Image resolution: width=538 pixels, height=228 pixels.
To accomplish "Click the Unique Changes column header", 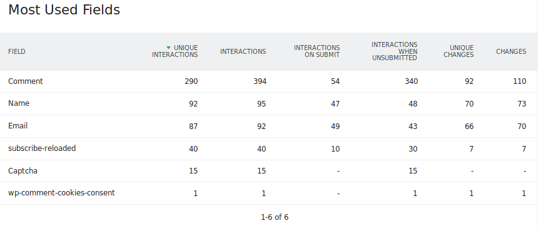I will point(459,51).
